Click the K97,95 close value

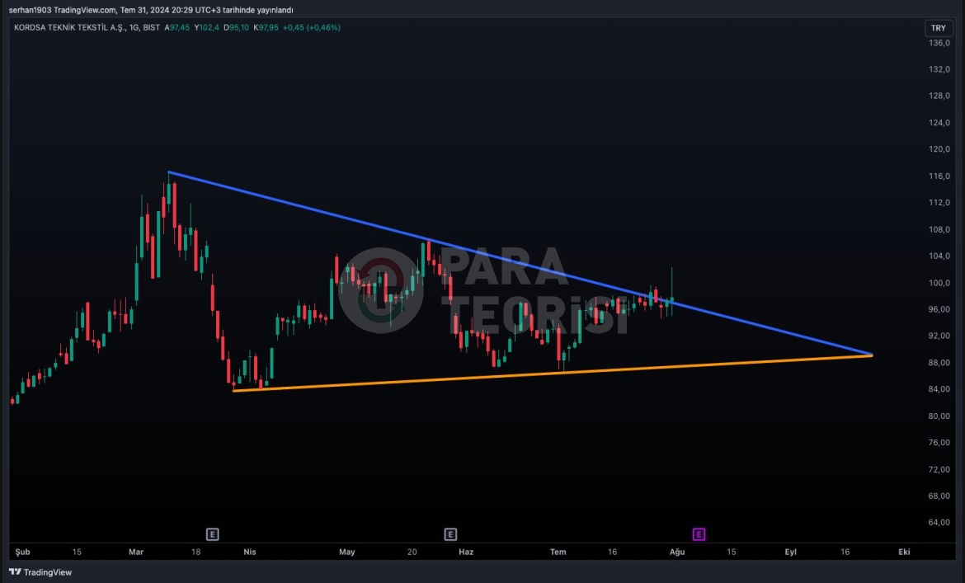coord(266,28)
